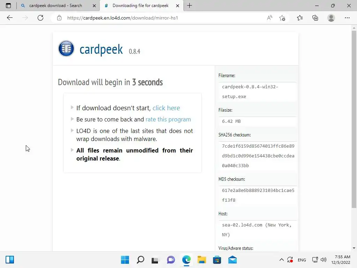Screen dimensions: 357x268
Task: Click the sync status tray icon
Action: [x=290, y=260]
